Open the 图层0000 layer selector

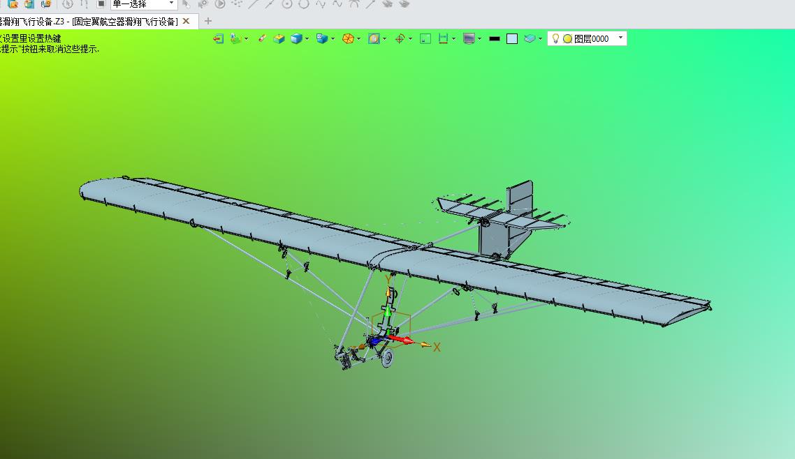click(x=587, y=39)
